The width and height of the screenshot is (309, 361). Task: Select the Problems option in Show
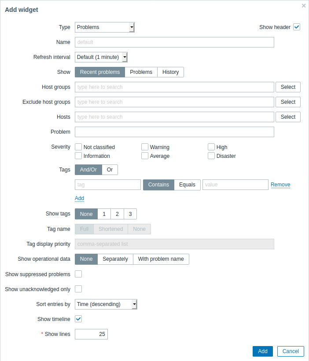141,72
